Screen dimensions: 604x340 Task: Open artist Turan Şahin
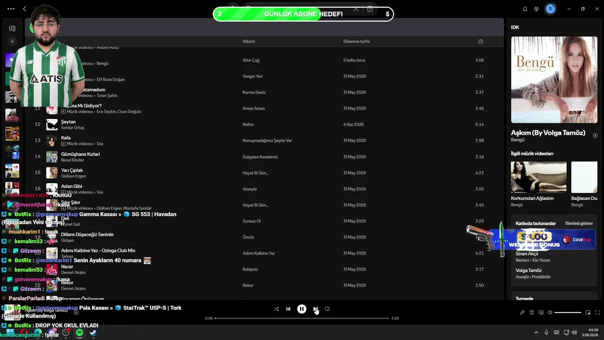pyautogui.click(x=107, y=95)
